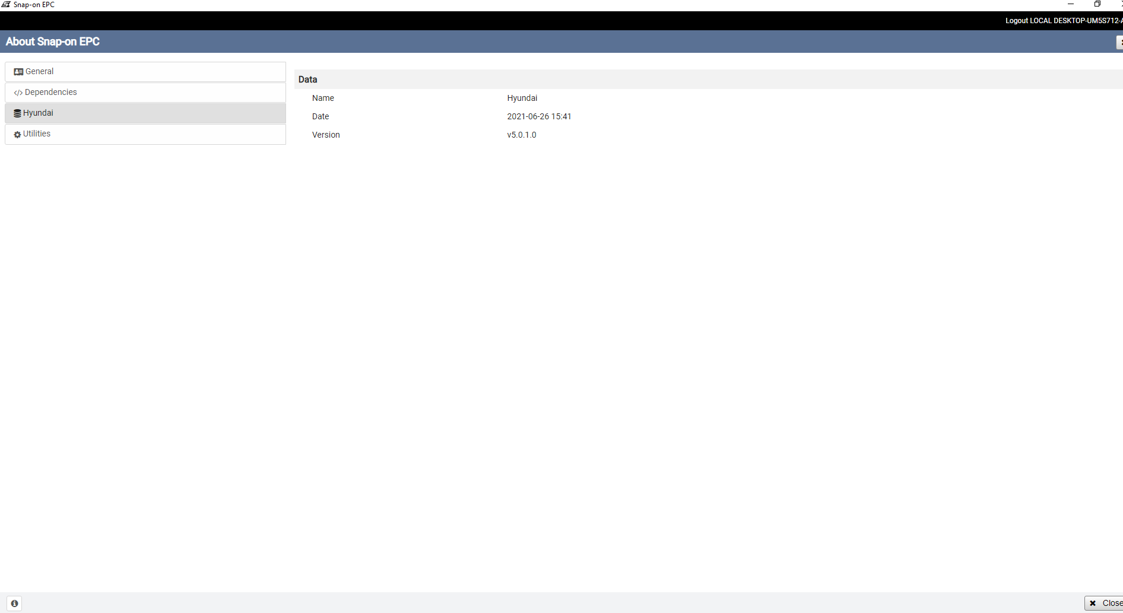Screen dimensions: 1123x613
Task: Open the Utilities section
Action: (x=145, y=134)
